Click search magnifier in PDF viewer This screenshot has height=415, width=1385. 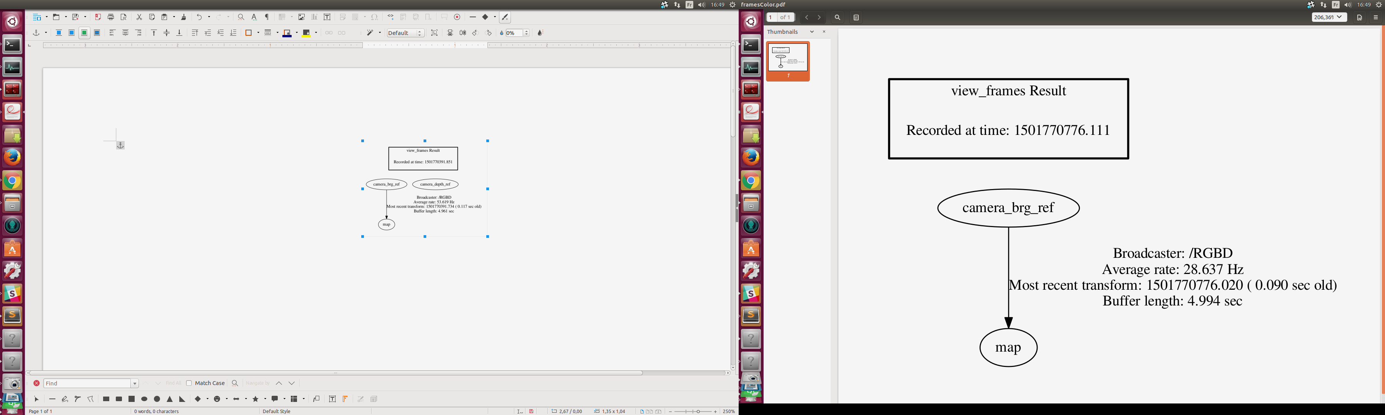pos(837,17)
